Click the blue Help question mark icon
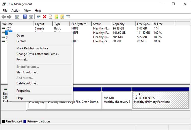 (25, 17)
